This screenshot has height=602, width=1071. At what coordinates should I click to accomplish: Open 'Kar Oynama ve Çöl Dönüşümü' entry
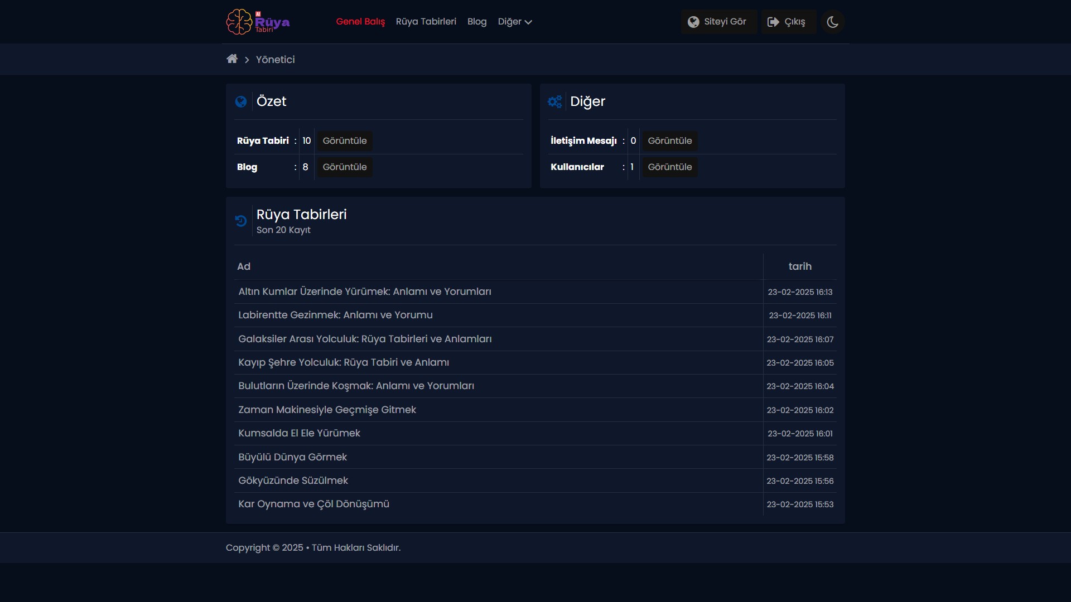(x=313, y=504)
